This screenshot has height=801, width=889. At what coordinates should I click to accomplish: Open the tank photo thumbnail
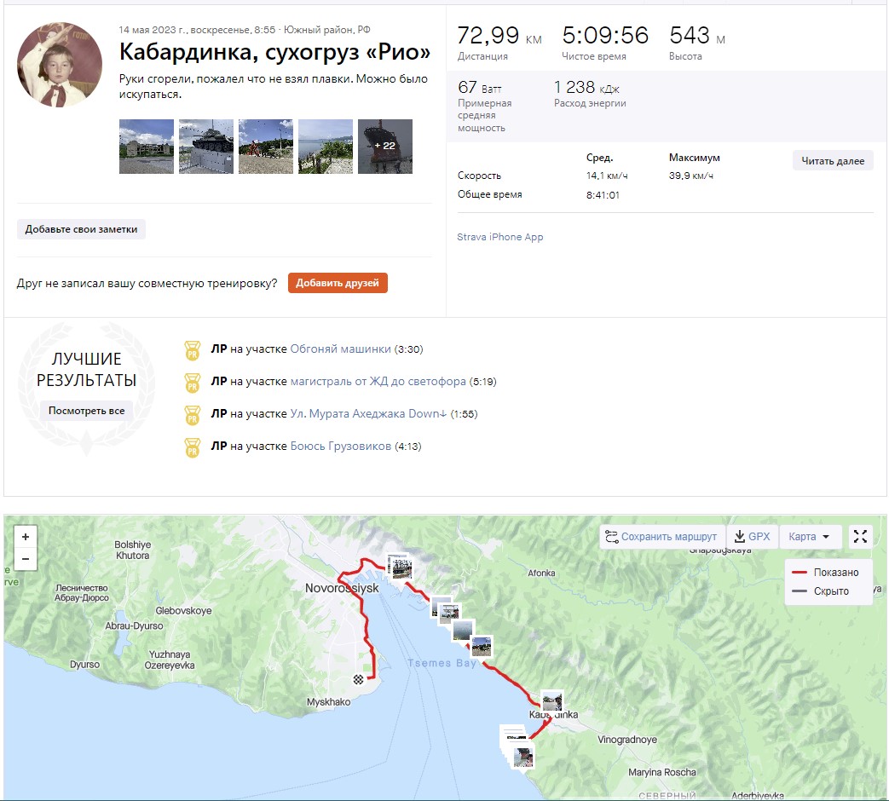[x=206, y=147]
